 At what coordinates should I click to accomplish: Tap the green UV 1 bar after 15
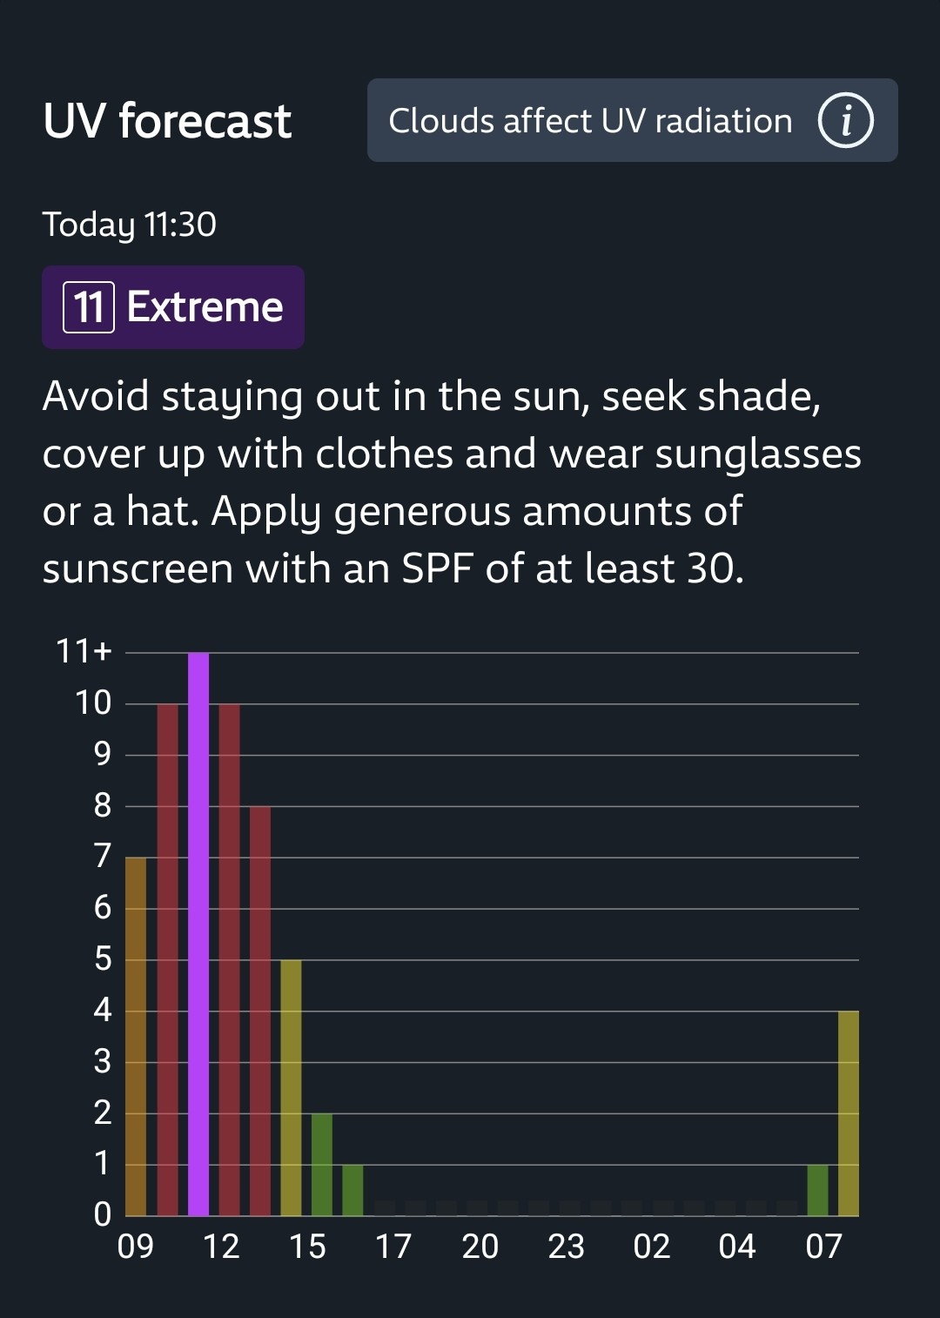pos(352,1190)
